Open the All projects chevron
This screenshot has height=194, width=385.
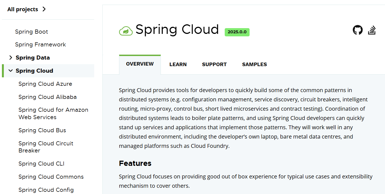coord(44,9)
